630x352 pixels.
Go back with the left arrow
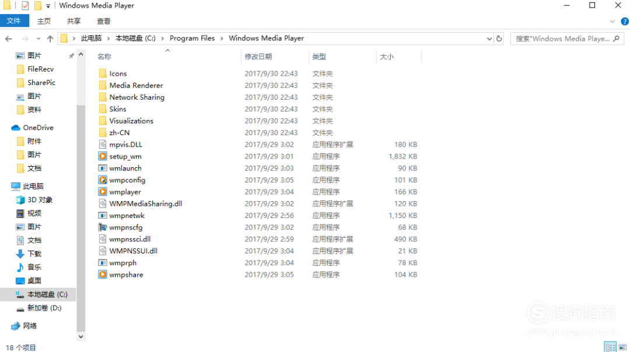(8, 38)
